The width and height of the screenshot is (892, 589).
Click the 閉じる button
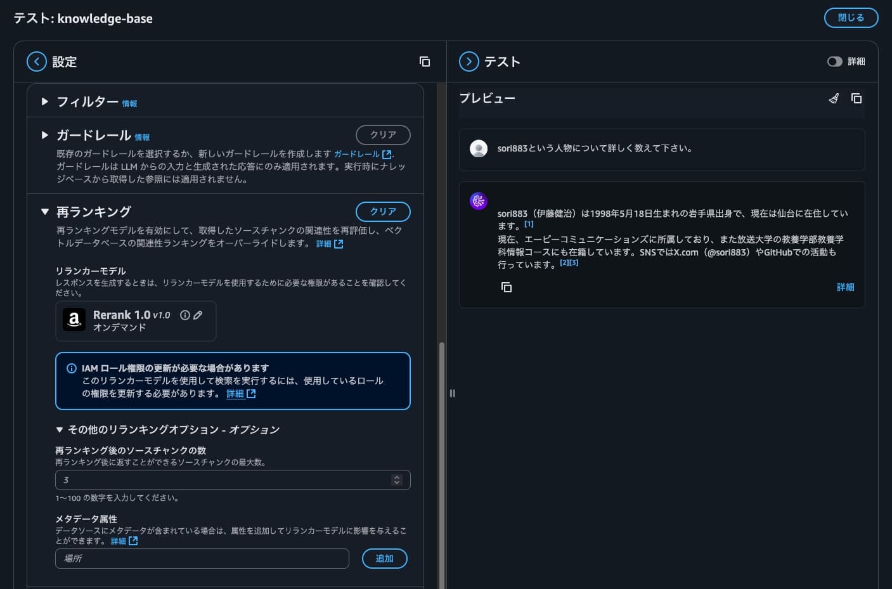point(851,18)
